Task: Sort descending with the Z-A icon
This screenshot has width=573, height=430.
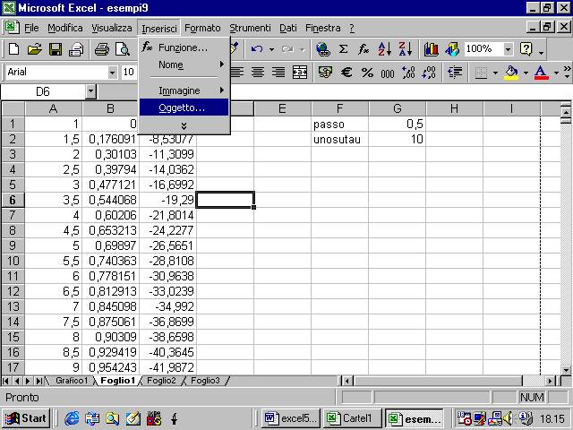Action: click(406, 49)
